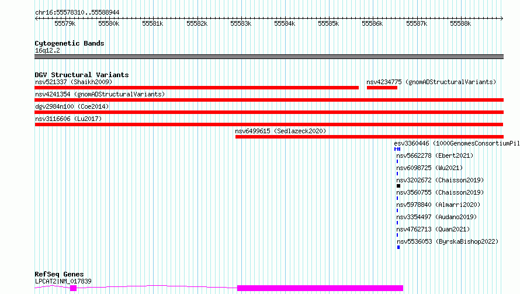Open nsv5536053 (ByrskaBishop2022) label
This screenshot has width=520, height=294.
[x=448, y=241]
